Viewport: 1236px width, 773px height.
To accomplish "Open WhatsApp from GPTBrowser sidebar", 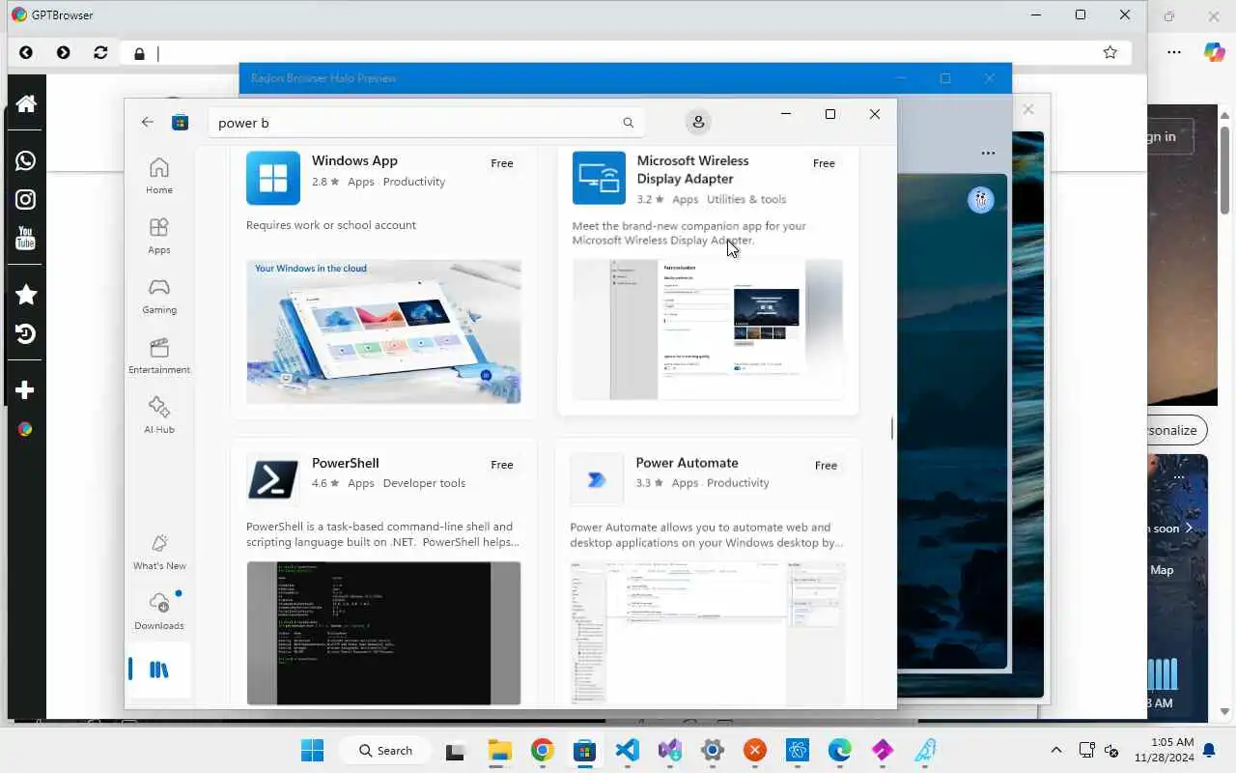I will 26,160.
